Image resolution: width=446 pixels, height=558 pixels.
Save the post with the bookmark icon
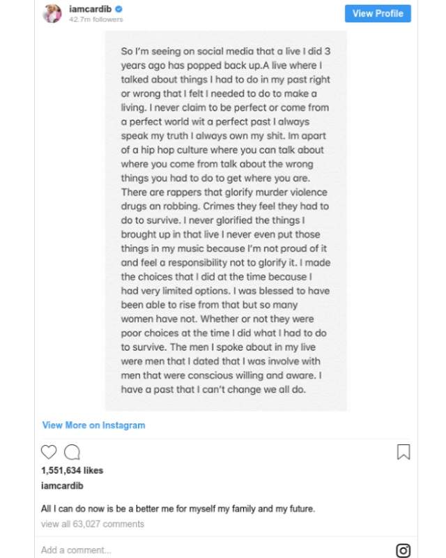coord(403,452)
